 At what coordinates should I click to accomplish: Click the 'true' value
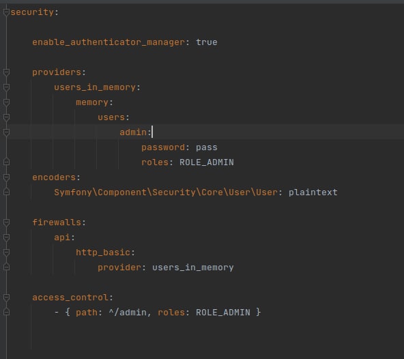207,42
